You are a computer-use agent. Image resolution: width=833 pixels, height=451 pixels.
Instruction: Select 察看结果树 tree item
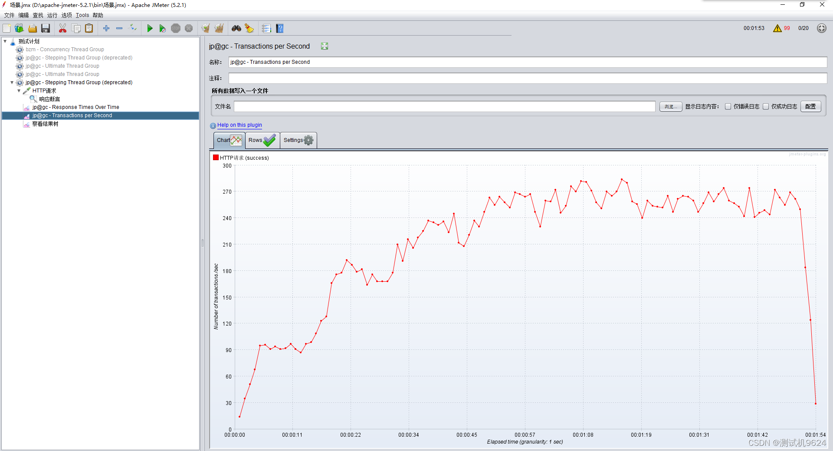45,124
